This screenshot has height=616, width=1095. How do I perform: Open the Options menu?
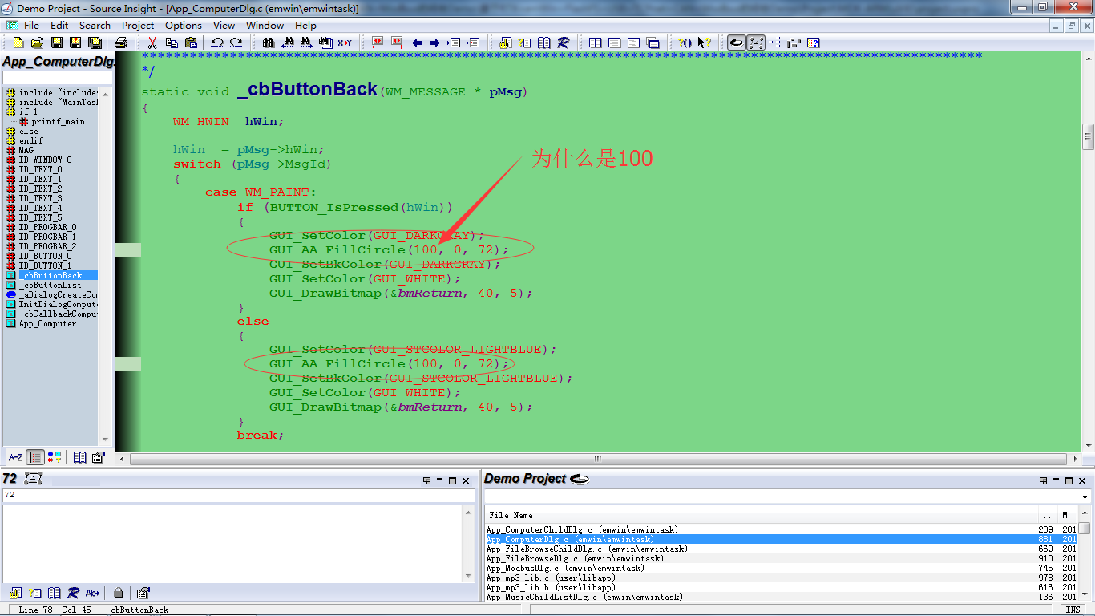point(184,25)
